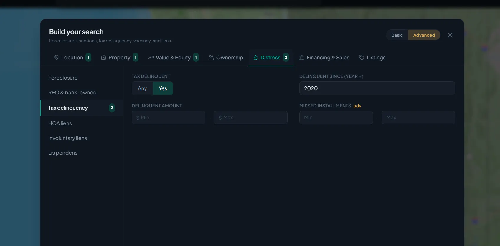
Task: Click the Distress tab flame icon
Action: 255,58
